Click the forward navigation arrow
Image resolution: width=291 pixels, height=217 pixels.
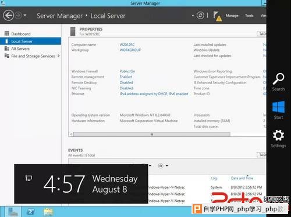click(19, 15)
